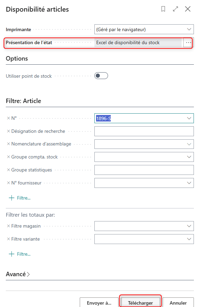Open report layout lookup via ellipsis button
This screenshot has width=199, height=307.
188,42
